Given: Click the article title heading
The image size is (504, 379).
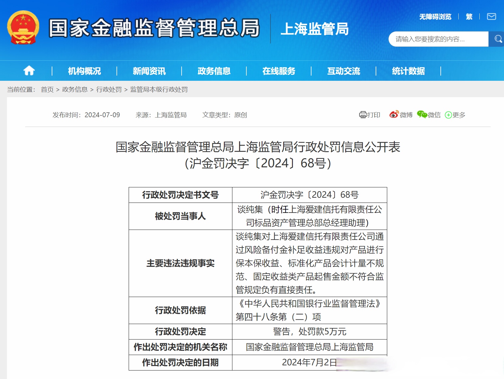Looking at the screenshot, I should [x=258, y=147].
